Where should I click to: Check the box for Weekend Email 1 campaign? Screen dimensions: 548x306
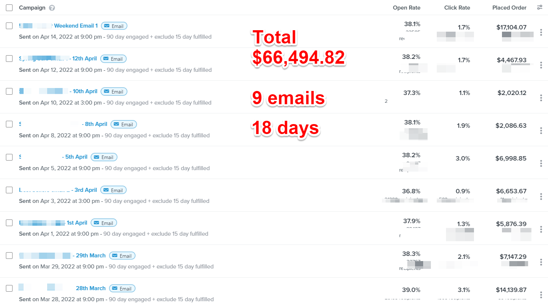coord(9,26)
